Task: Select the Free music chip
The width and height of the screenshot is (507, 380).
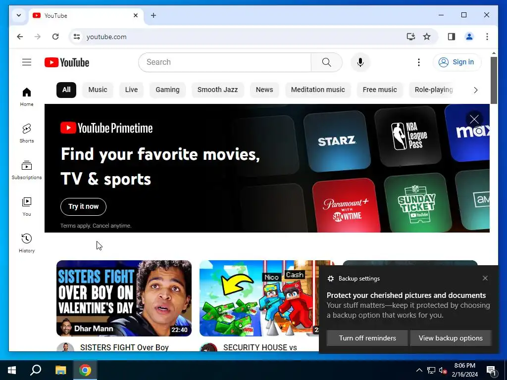Action: pyautogui.click(x=380, y=90)
